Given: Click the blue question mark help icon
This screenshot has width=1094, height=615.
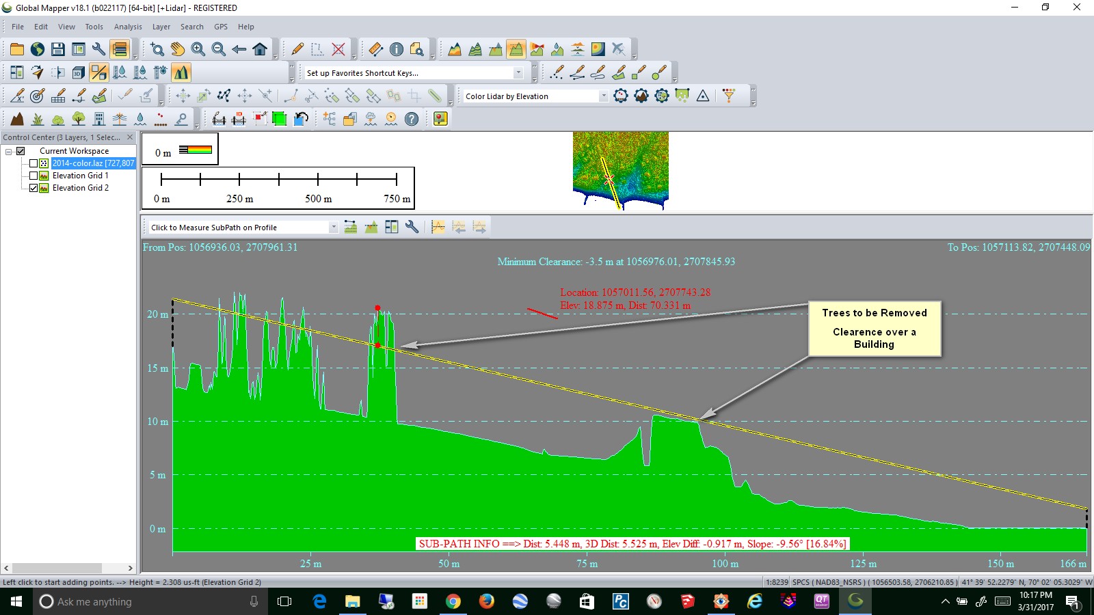Looking at the screenshot, I should pyautogui.click(x=412, y=119).
